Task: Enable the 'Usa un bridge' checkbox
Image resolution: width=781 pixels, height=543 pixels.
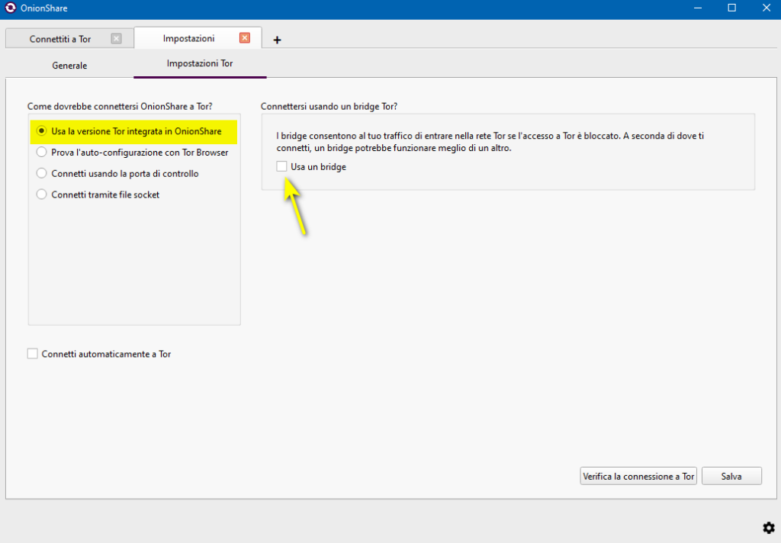Action: [282, 166]
